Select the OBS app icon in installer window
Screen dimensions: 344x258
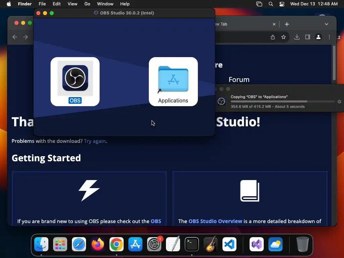tap(75, 78)
